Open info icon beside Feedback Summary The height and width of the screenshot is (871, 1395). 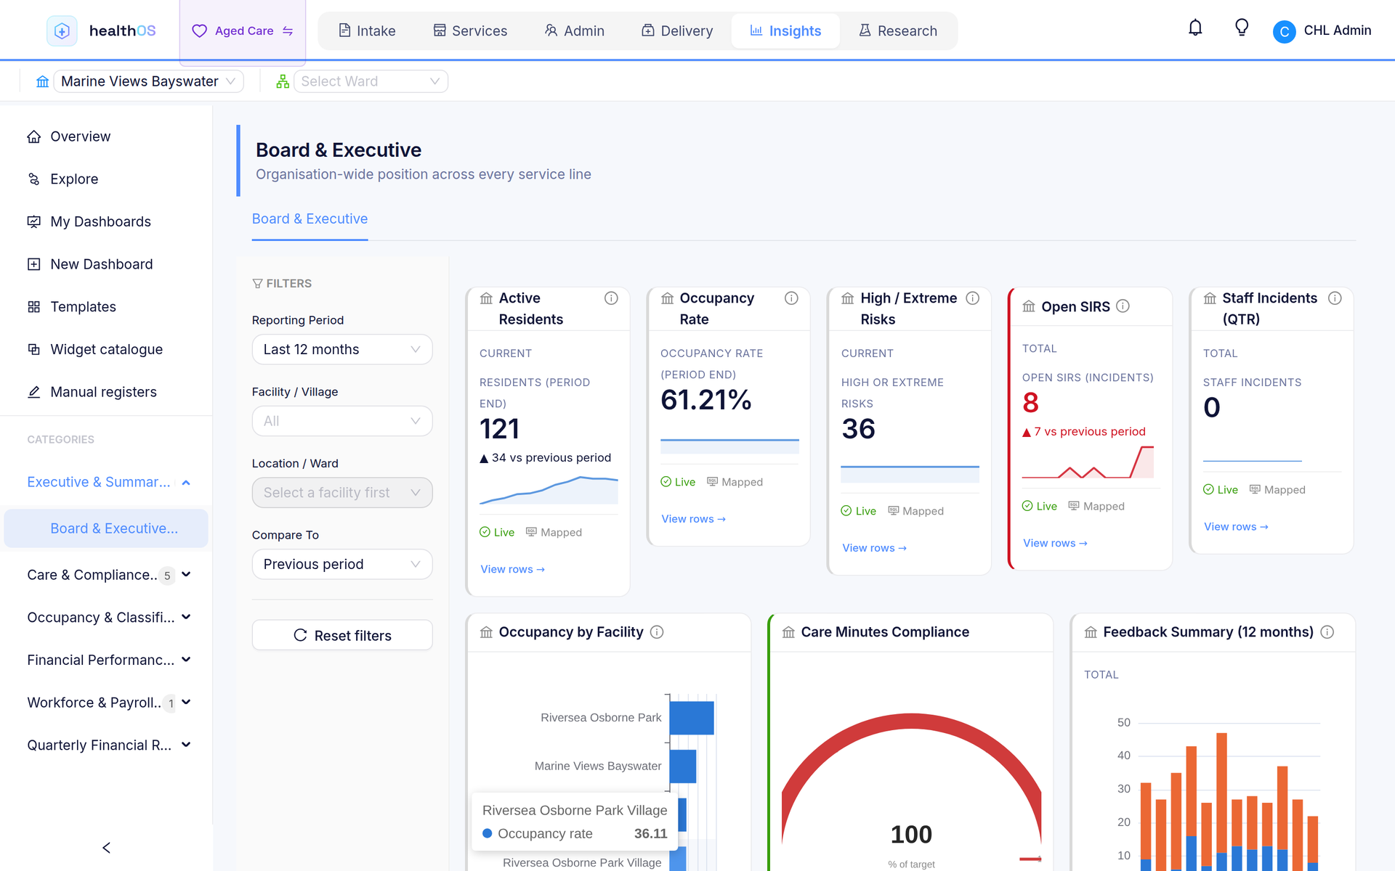coord(1327,632)
